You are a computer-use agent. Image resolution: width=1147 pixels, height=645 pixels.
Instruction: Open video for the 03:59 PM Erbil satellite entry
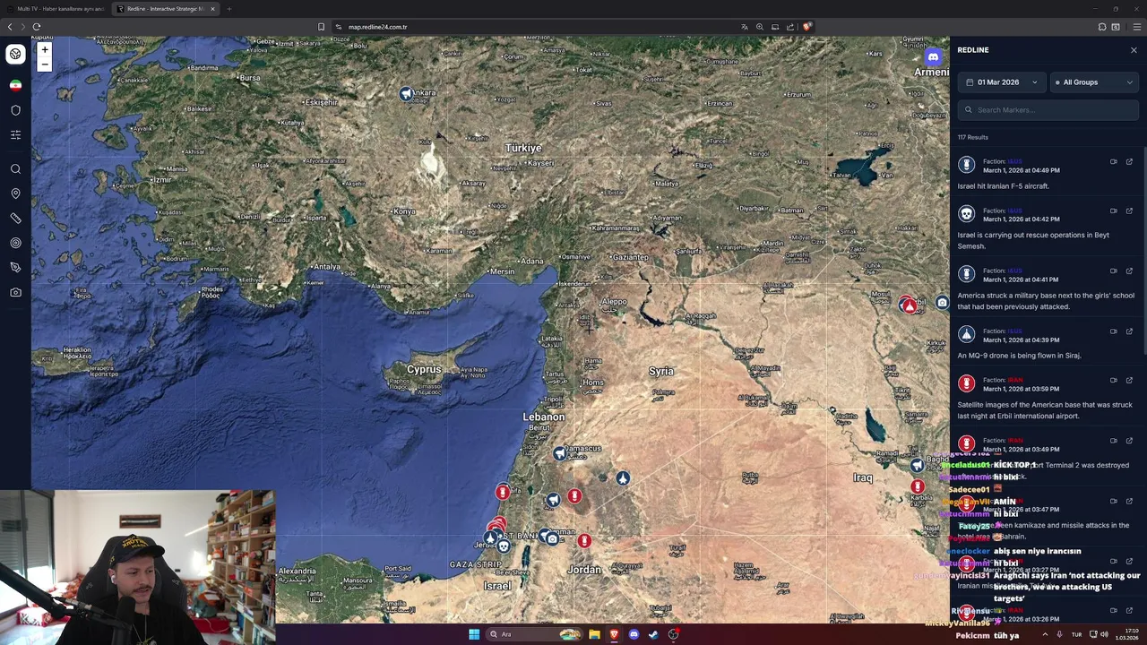(x=1114, y=381)
